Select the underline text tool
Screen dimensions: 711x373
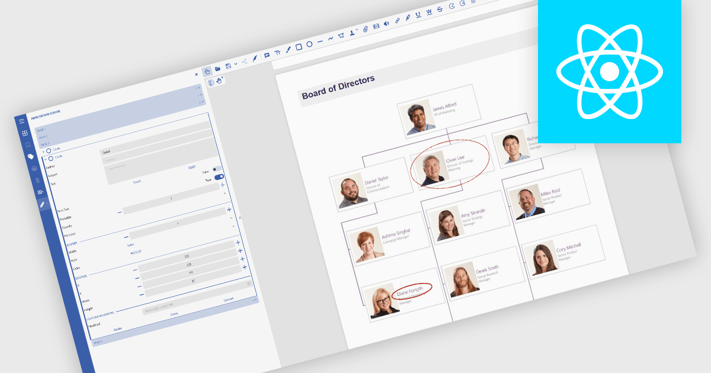coord(418,15)
